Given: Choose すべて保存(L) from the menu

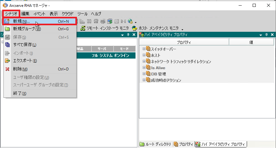Looking at the screenshot, I should [40, 45].
